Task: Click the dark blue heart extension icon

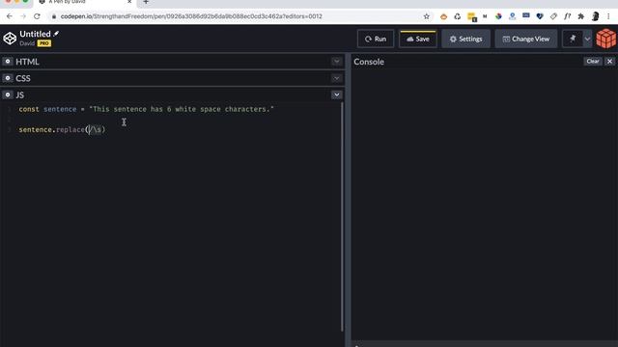Action: coord(540,16)
